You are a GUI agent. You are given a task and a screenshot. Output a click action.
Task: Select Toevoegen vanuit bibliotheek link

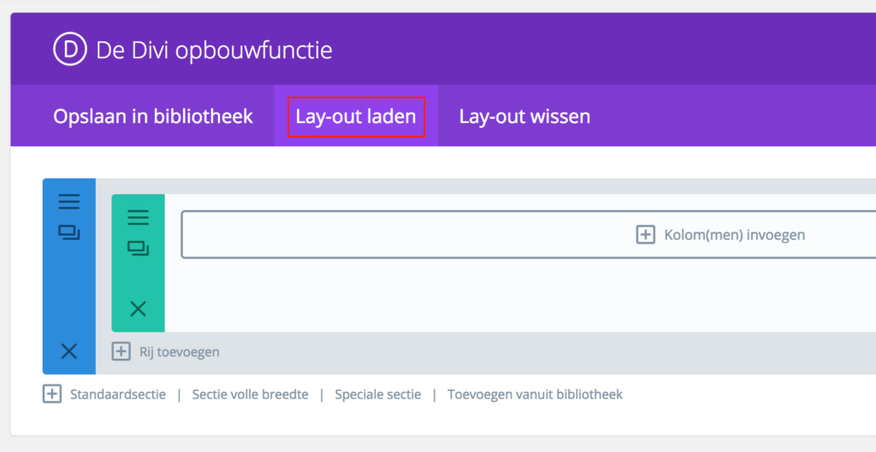(536, 395)
